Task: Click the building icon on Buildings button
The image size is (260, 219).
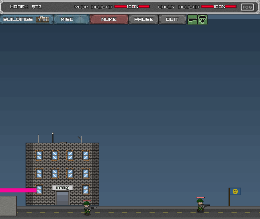Action: pyautogui.click(x=43, y=19)
